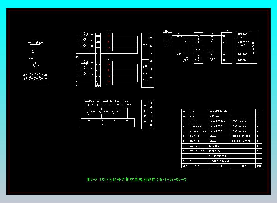Image resolution: width=277 pixels, height=203 pixels.
Task: Click the top current transformer coil symbol
Action: pyautogui.click(x=85, y=35)
